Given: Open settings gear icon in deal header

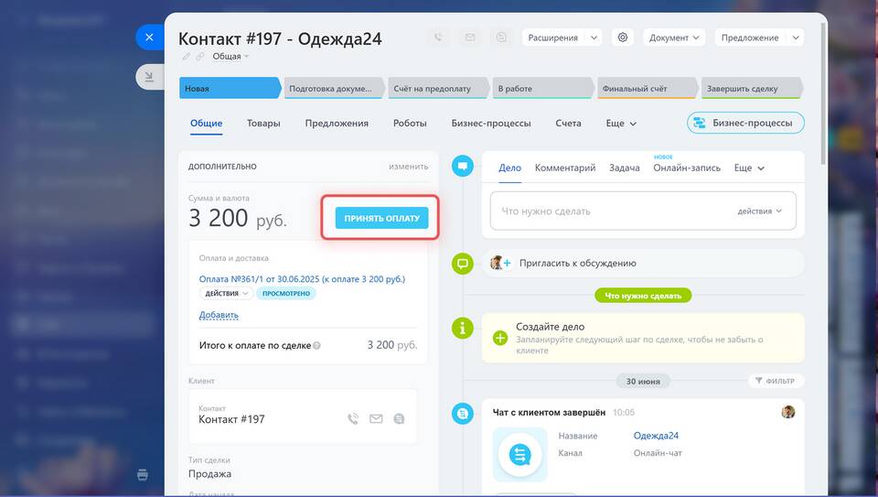Looking at the screenshot, I should coord(623,38).
